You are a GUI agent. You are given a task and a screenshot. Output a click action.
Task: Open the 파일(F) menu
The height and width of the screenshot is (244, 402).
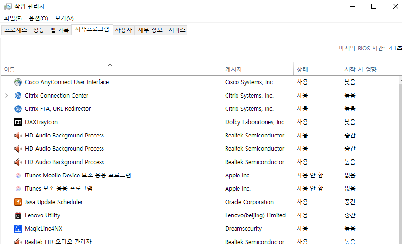pos(13,19)
